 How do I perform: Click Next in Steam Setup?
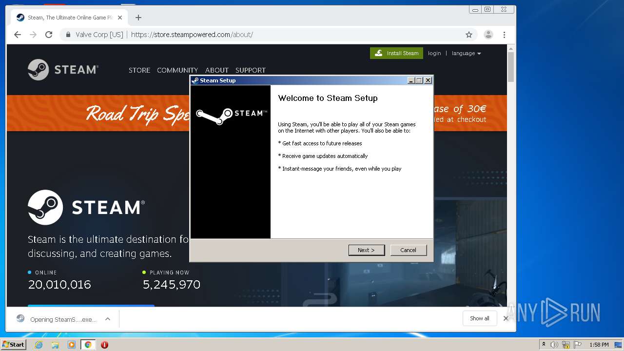[x=367, y=250]
